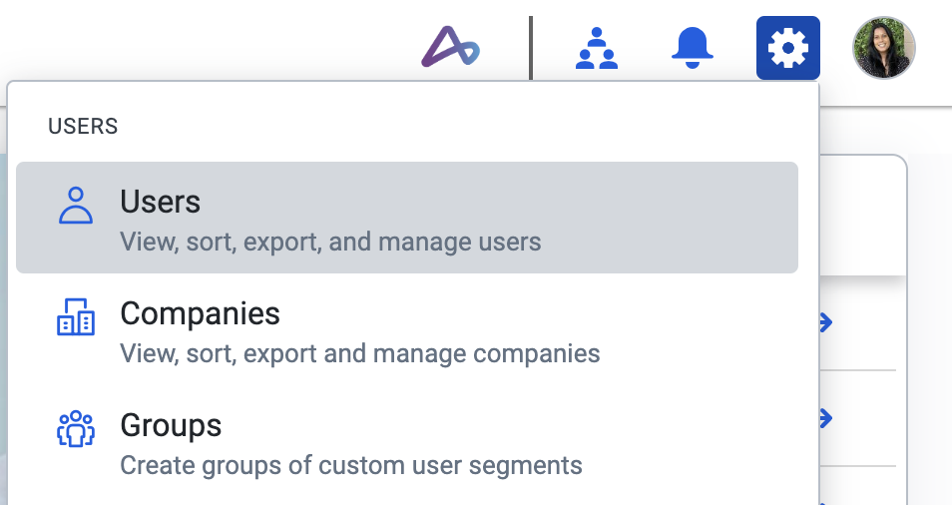Viewport: 952px width, 505px height.
Task: Close the settings gear menu
Action: [788, 48]
